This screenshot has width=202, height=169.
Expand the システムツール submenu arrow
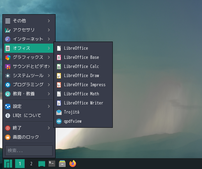(49, 76)
